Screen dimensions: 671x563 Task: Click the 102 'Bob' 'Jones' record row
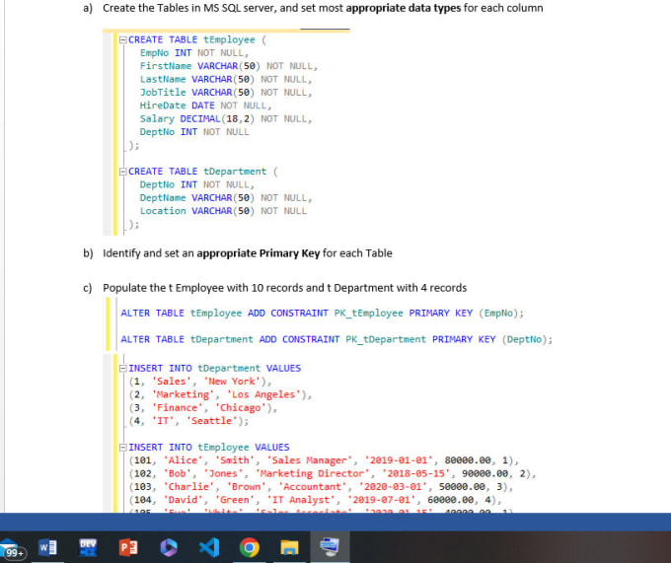tap(333, 473)
